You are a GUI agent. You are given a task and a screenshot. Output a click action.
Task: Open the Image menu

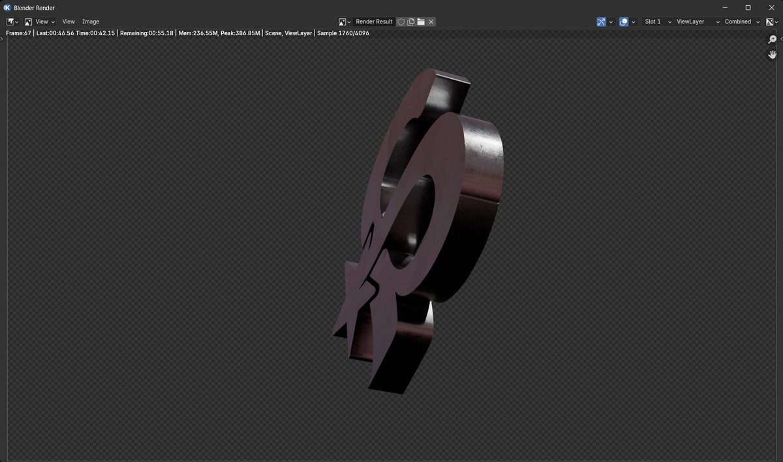coord(91,22)
